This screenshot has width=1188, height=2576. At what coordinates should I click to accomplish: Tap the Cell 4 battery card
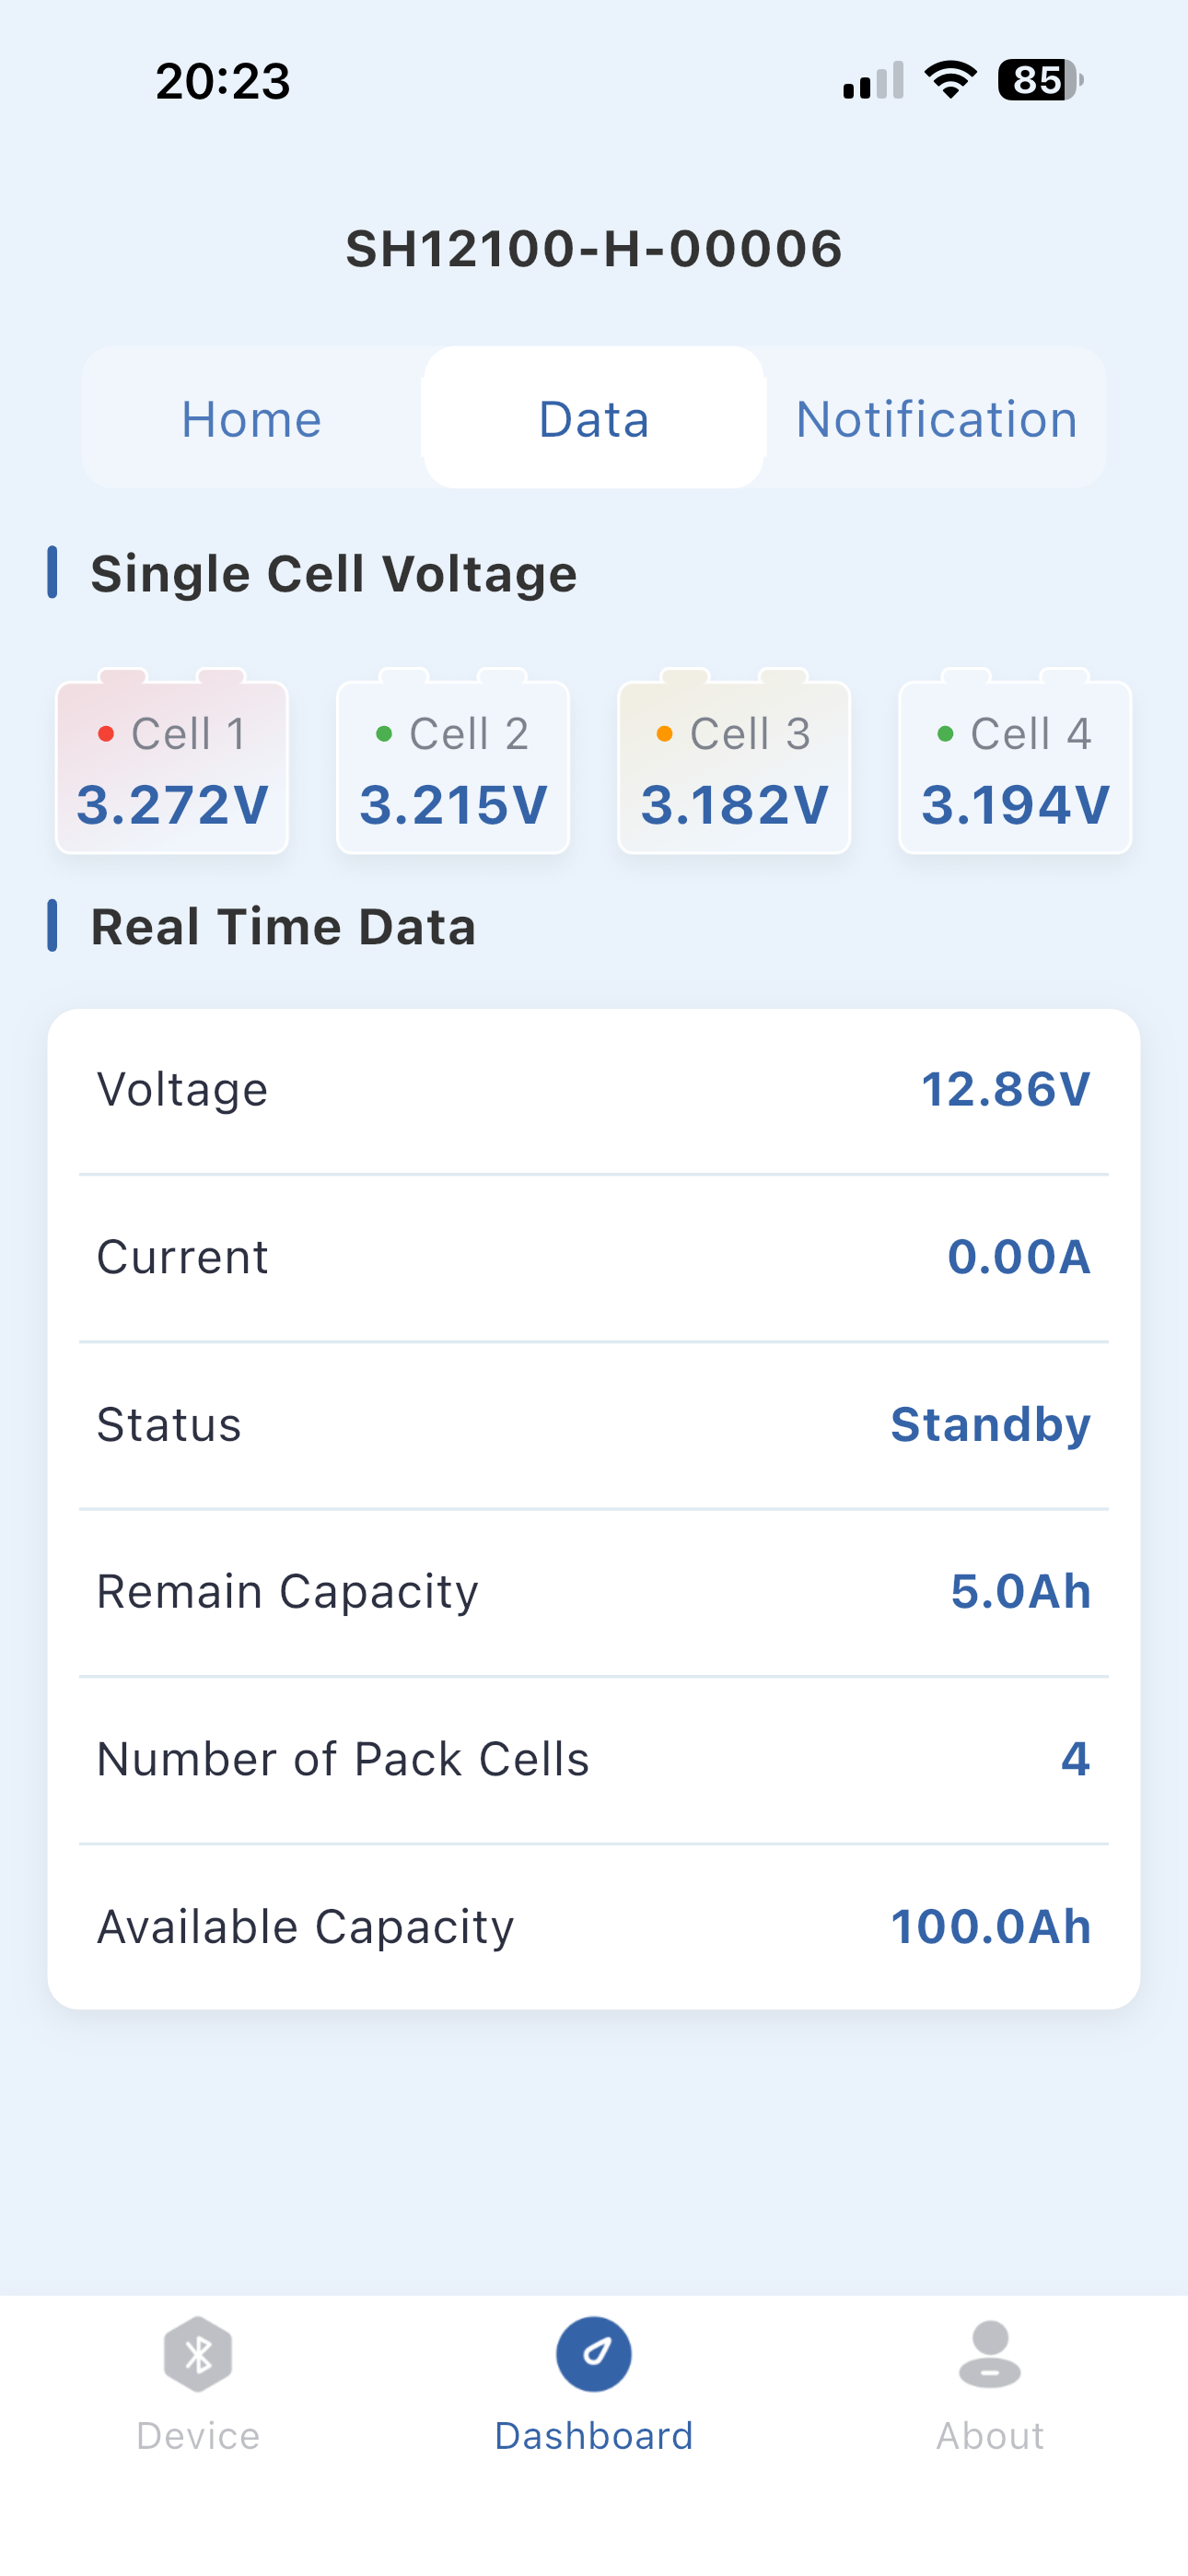point(1015,762)
